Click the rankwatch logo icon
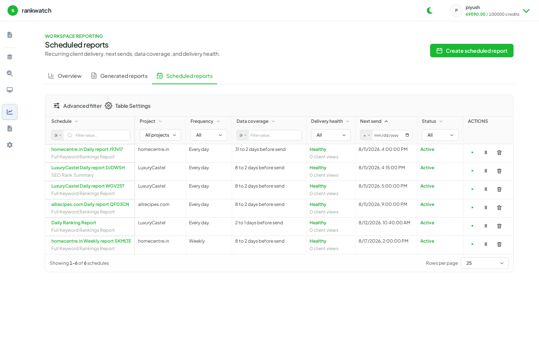Image resolution: width=539 pixels, height=337 pixels. [13, 10]
